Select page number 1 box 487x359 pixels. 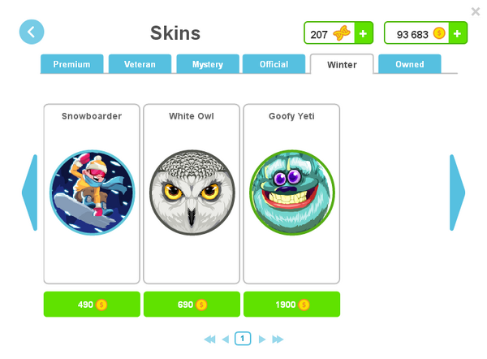[x=243, y=339]
